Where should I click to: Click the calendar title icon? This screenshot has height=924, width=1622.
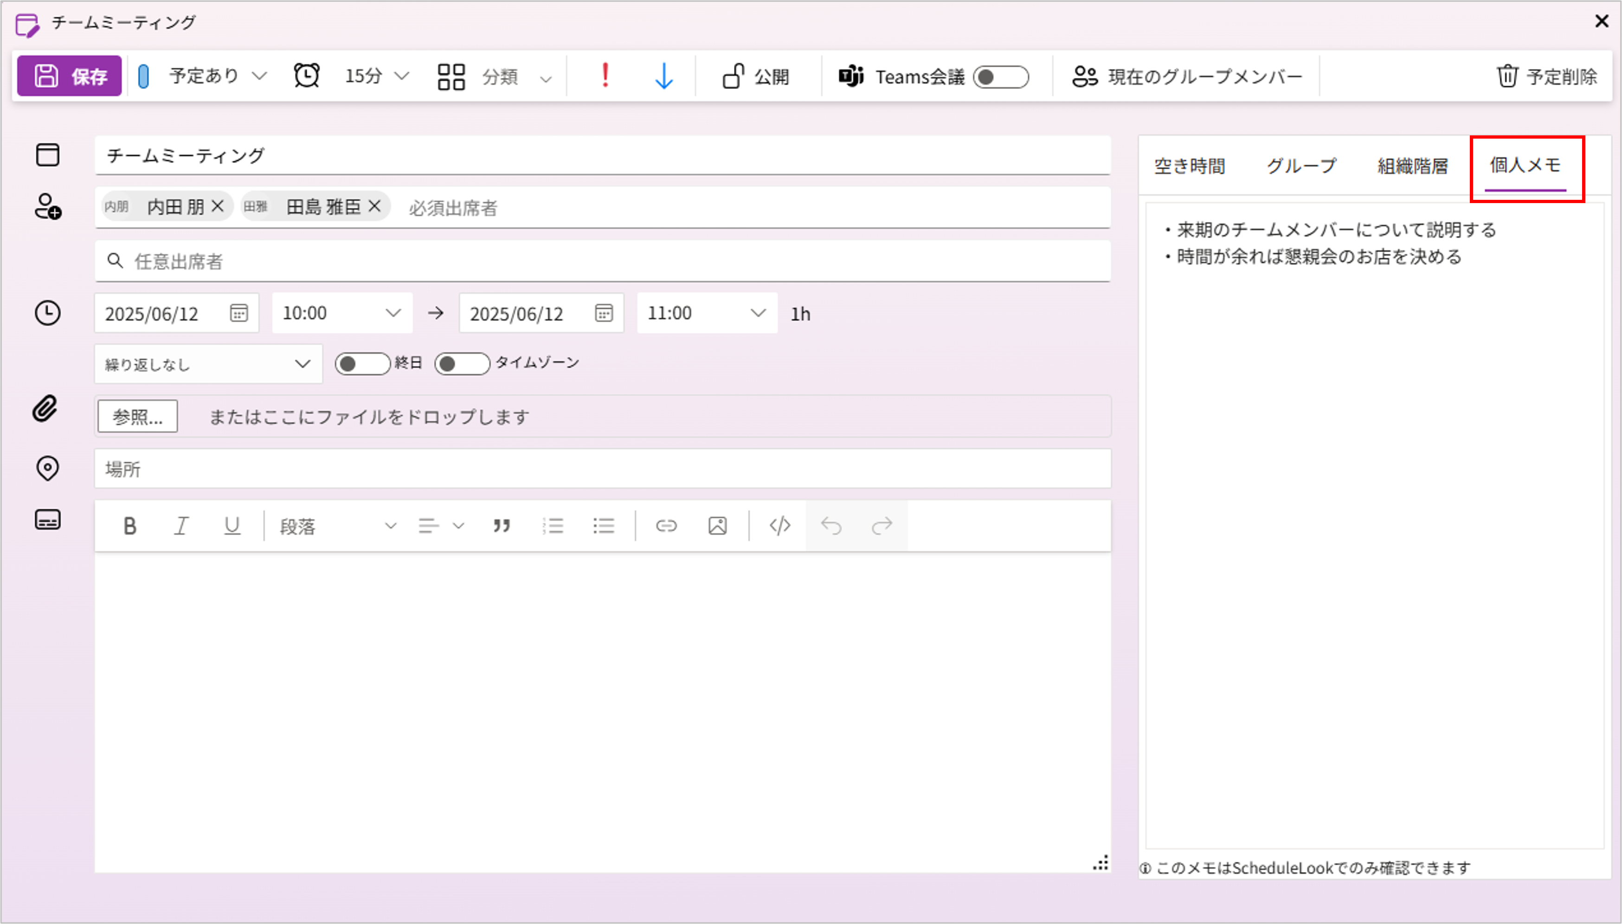48,155
